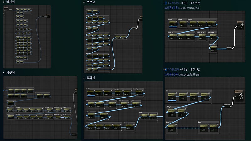Viewport: 251px width, 141px height.
Task: Click the large 소다퐁 (감독) author name above 버거님 graph
Action: pos(171,8)
